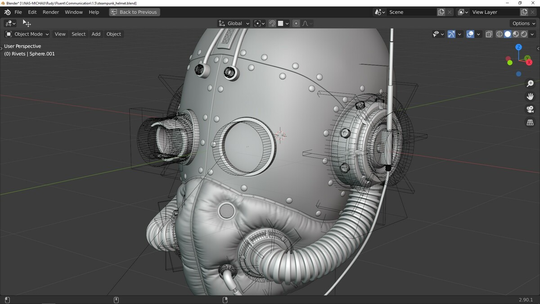Open the Add menu in viewport header
Viewport: 540px width, 304px height.
click(x=96, y=34)
